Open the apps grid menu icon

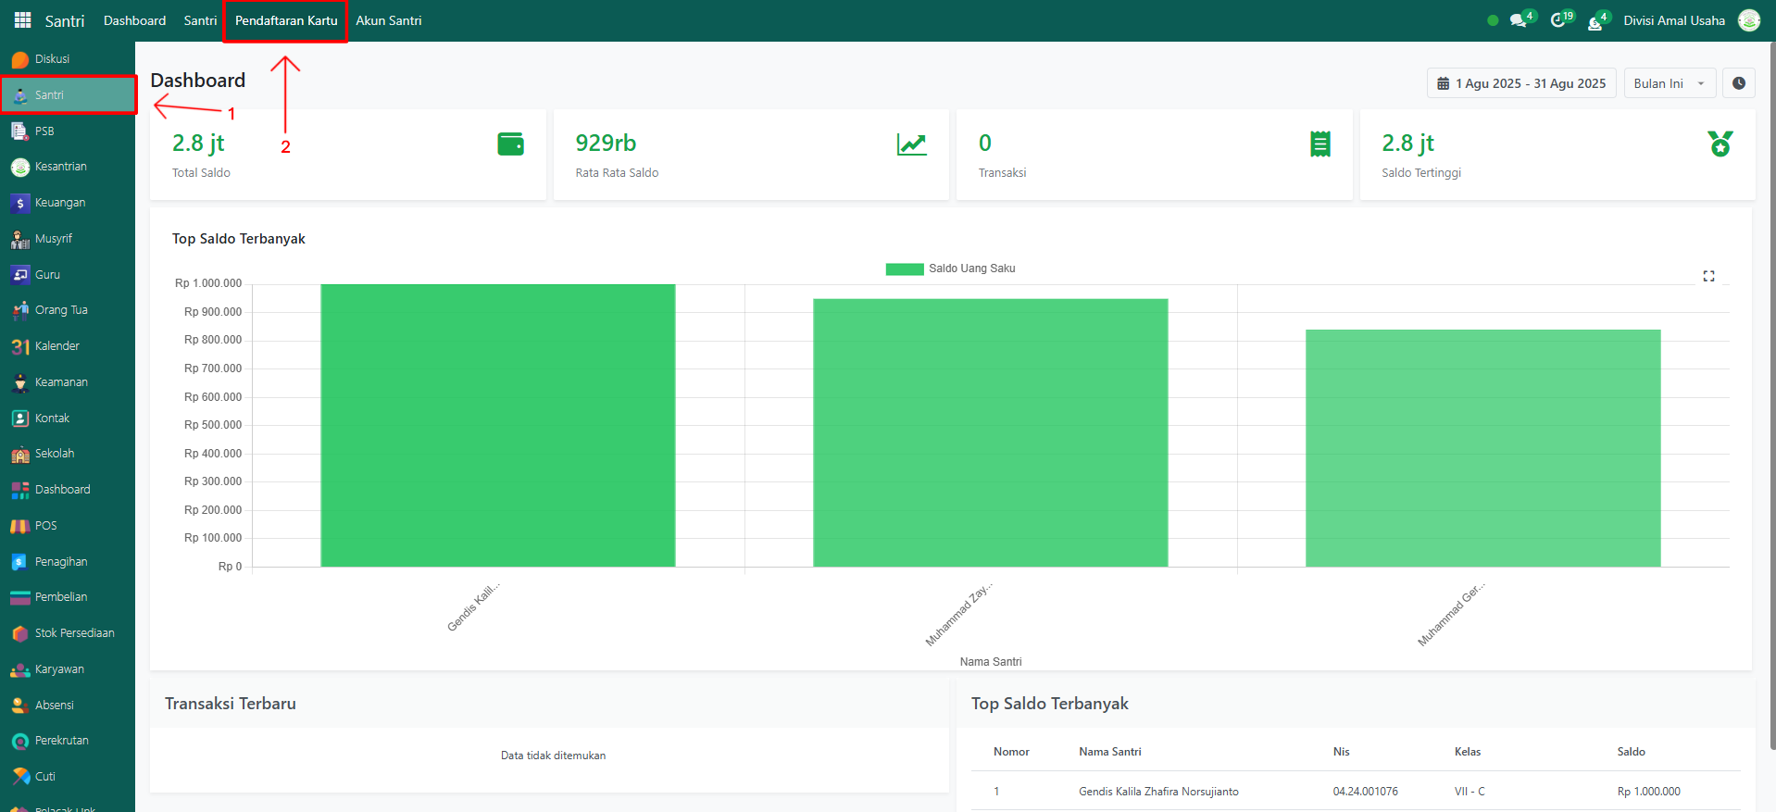22,20
